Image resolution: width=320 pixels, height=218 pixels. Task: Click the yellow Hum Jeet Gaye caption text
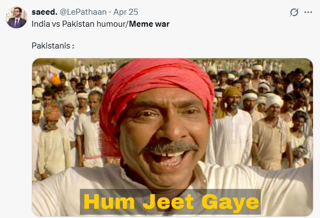[171, 202]
